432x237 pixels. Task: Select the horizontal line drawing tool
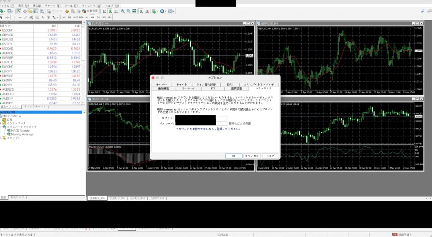(20, 17)
